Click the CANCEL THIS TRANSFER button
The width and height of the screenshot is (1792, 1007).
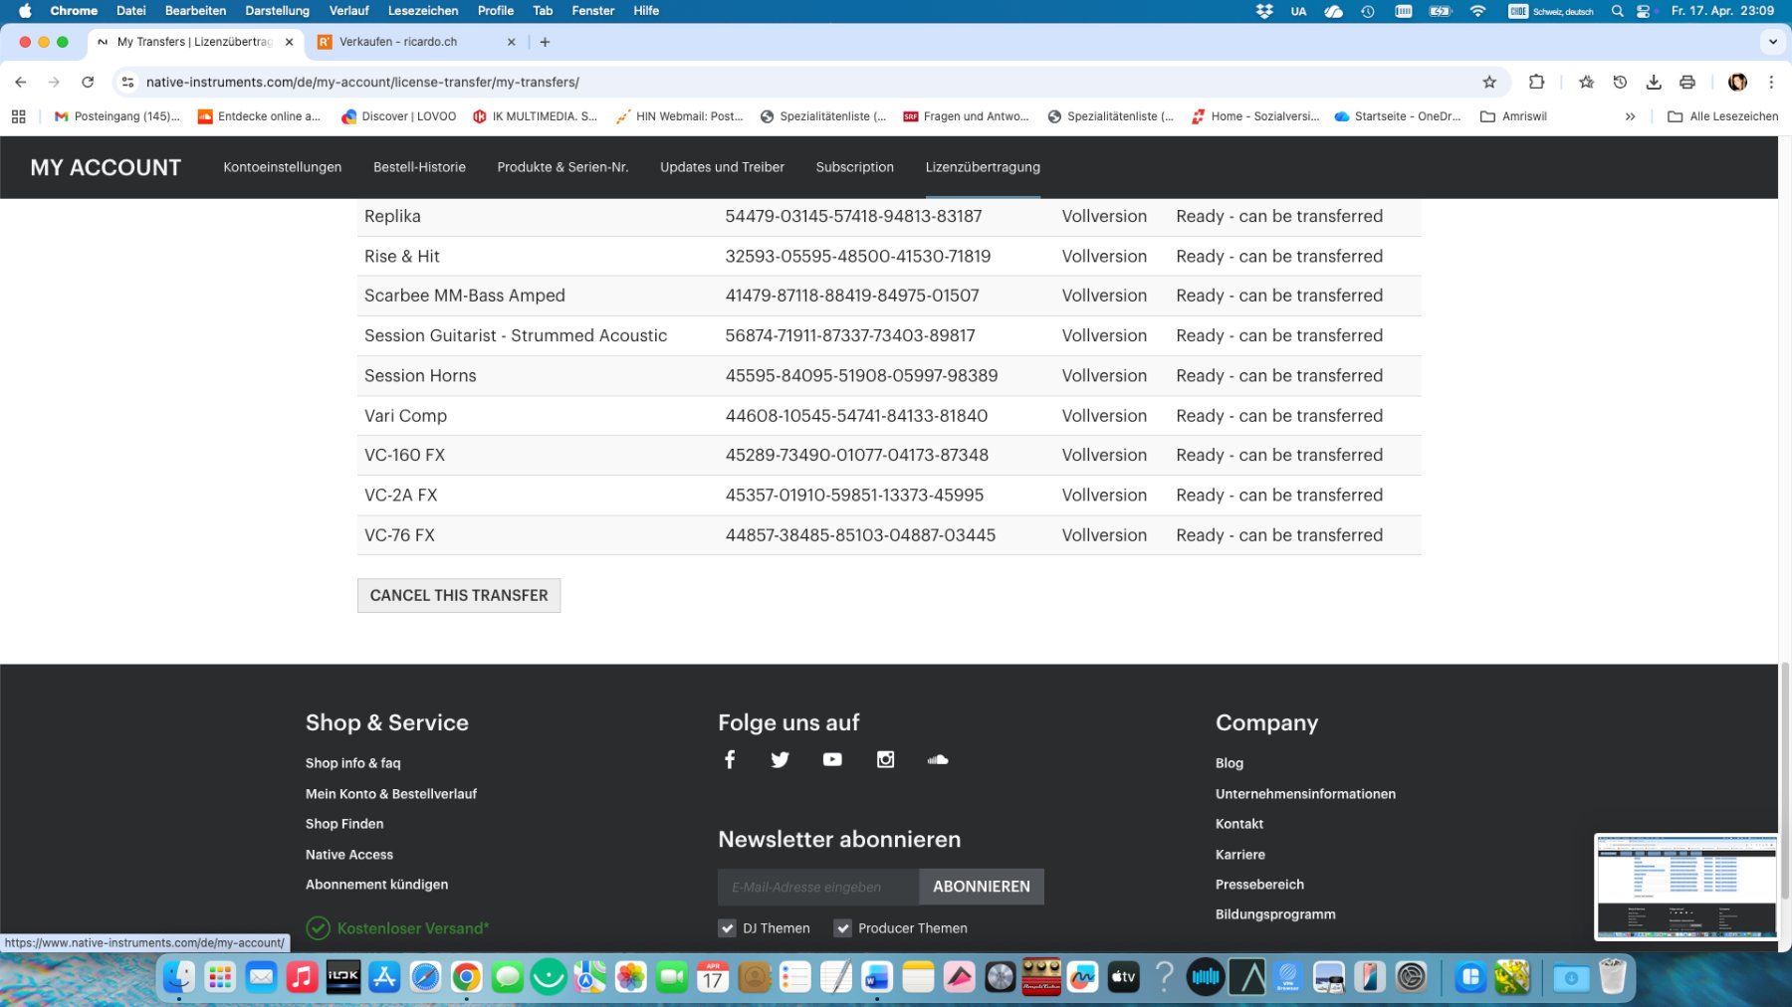[x=459, y=595]
